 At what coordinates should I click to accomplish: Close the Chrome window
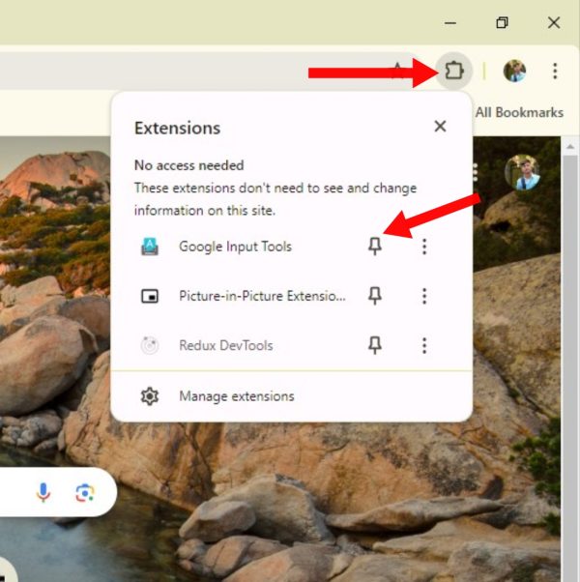pyautogui.click(x=554, y=22)
